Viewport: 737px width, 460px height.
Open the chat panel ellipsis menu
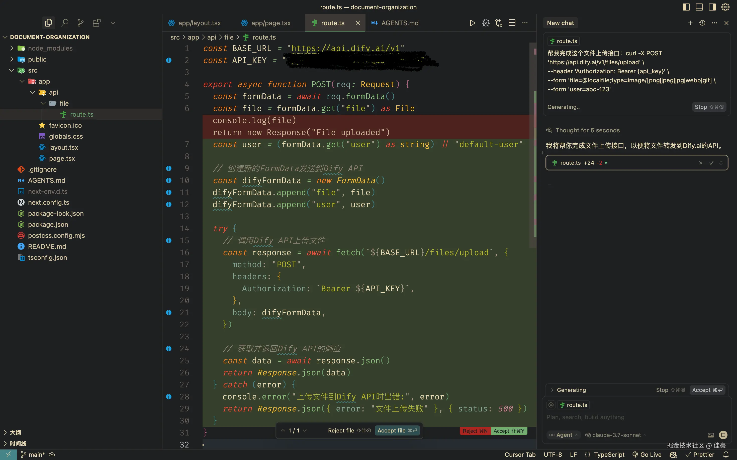(714, 23)
